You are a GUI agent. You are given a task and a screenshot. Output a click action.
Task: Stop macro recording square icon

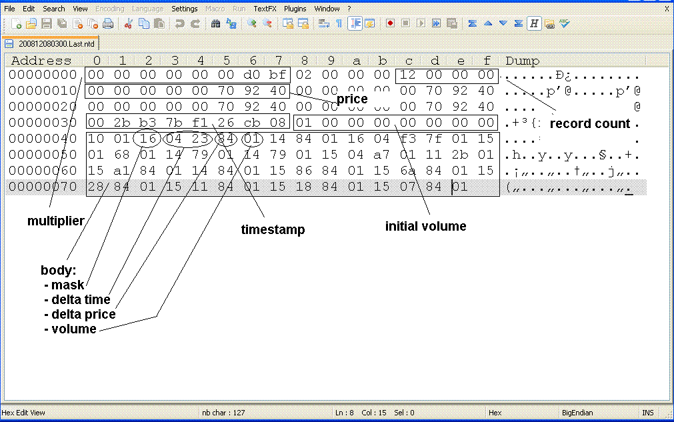point(405,23)
